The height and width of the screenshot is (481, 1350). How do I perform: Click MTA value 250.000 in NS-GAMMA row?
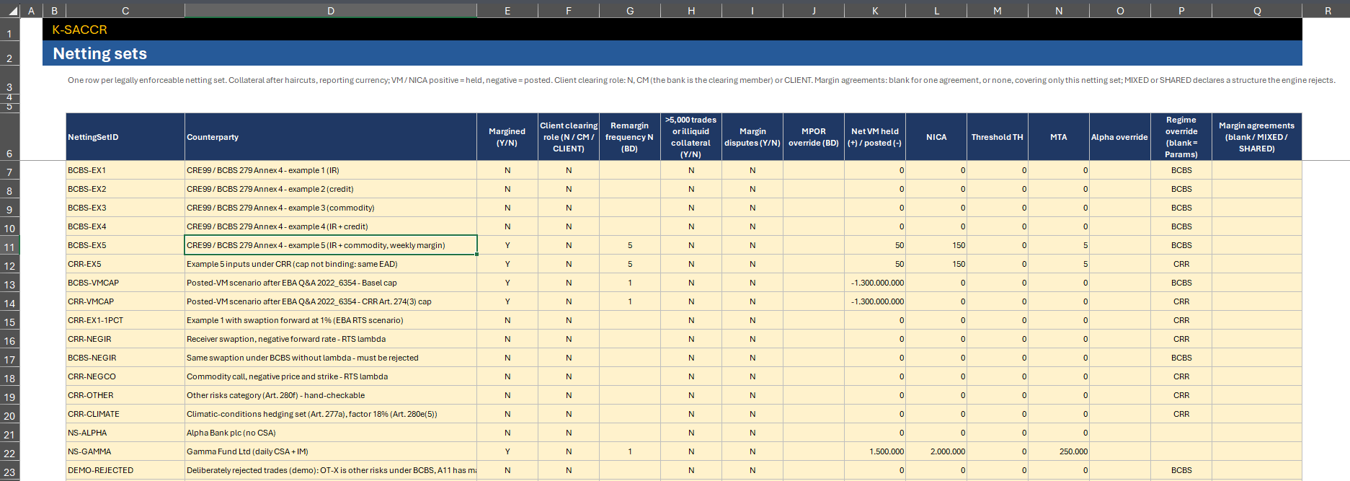point(1059,451)
